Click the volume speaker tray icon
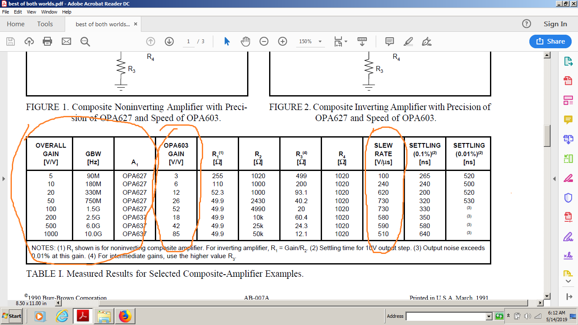This screenshot has height=325, width=578. [527, 316]
